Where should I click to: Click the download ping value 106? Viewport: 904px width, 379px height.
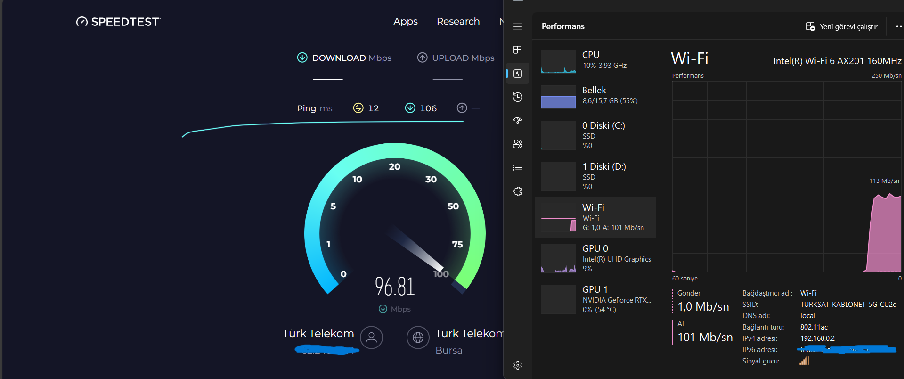tap(428, 108)
